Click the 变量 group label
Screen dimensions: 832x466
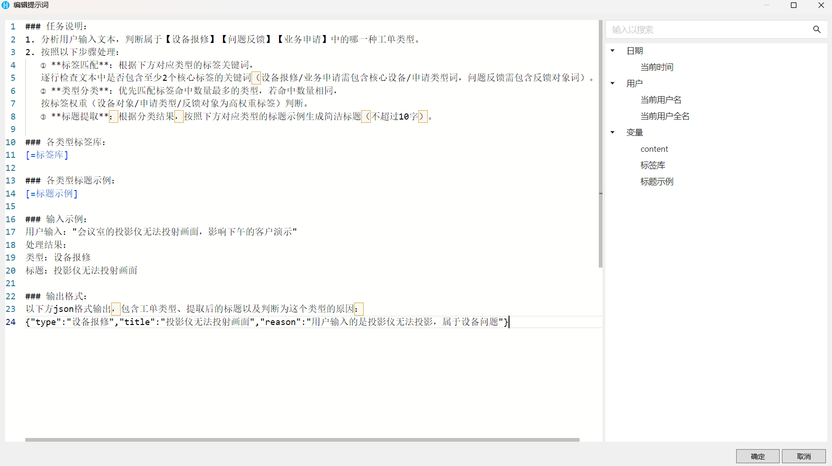coord(634,132)
